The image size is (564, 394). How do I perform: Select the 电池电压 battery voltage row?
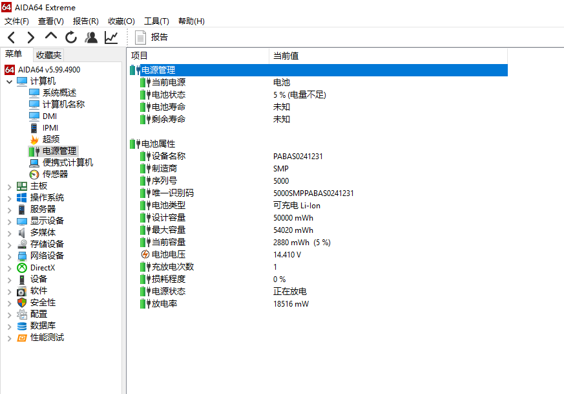[168, 255]
